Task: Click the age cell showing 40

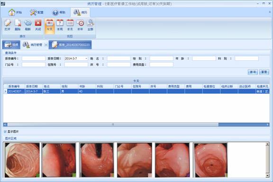Action: (87, 91)
